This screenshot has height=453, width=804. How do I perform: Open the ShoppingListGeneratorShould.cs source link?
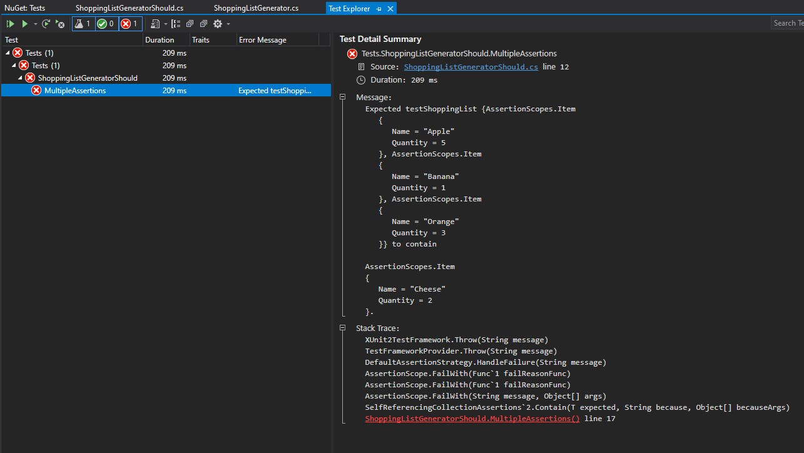click(471, 66)
